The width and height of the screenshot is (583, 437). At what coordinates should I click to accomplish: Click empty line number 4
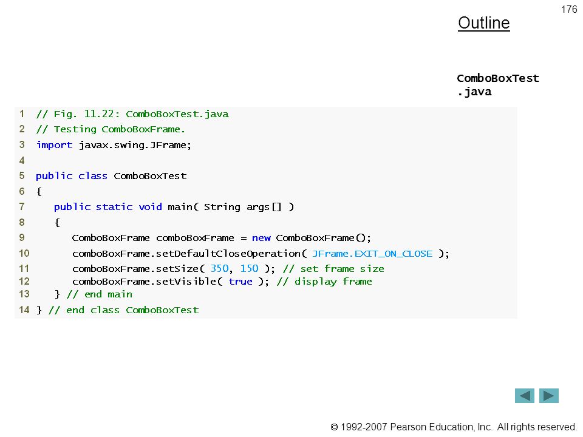[x=22, y=160]
